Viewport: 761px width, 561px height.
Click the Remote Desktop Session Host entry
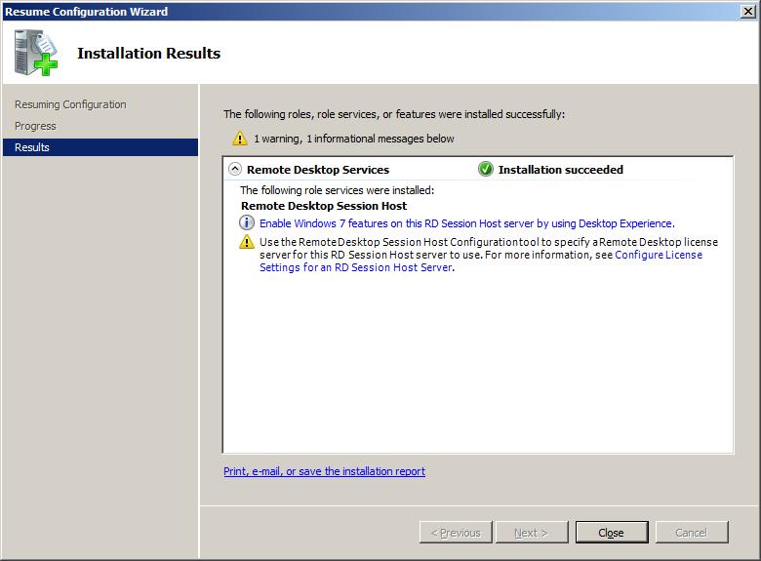(x=324, y=206)
